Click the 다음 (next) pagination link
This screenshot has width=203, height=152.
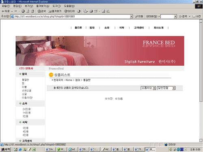click(119, 98)
